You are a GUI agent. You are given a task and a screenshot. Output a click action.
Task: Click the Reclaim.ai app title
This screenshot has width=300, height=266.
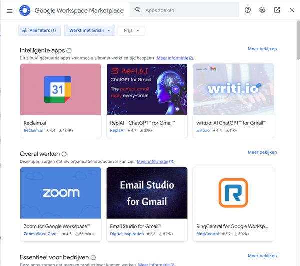coord(35,123)
